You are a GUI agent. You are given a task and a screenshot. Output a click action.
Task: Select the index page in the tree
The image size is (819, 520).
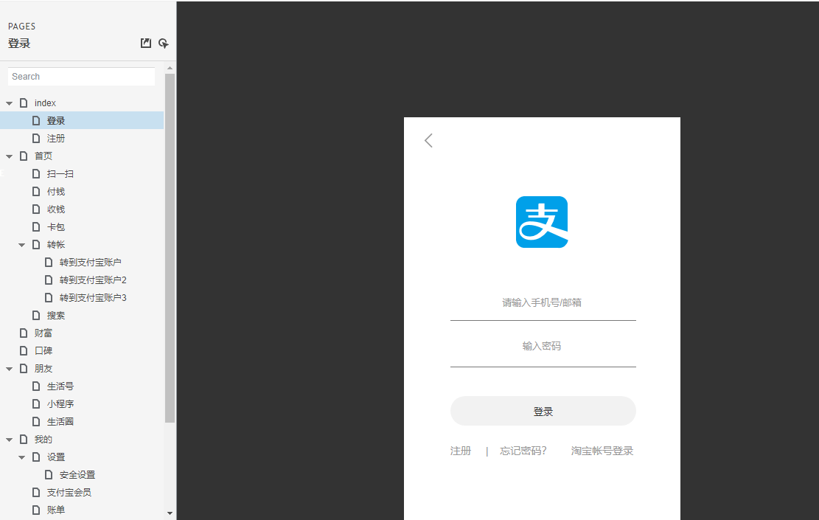[x=45, y=103]
